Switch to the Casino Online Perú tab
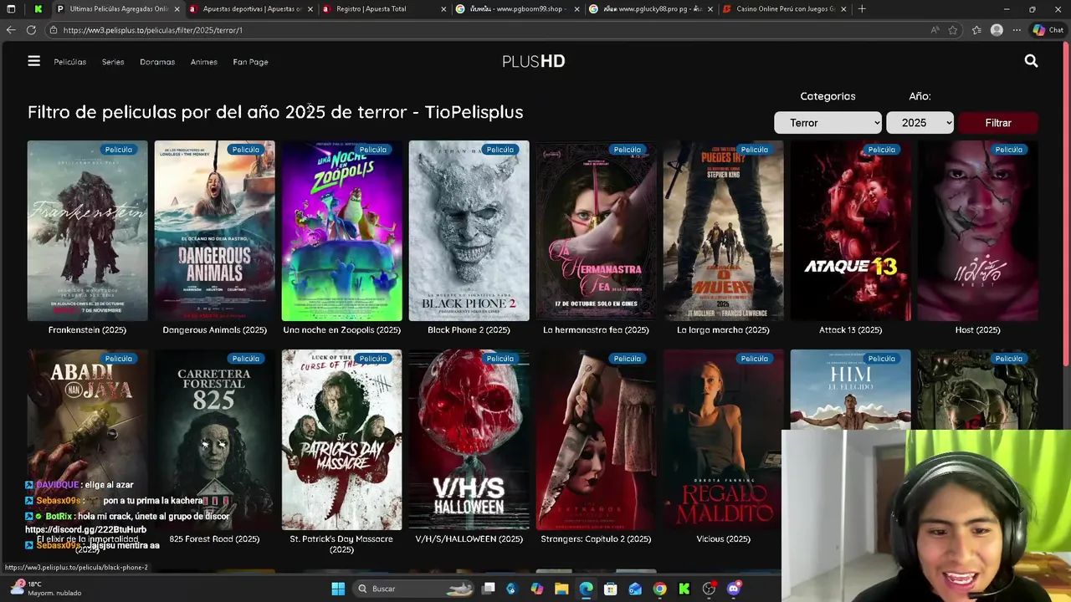This screenshot has height=602, width=1071. pyautogui.click(x=784, y=9)
